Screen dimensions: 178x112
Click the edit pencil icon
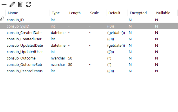12,5
